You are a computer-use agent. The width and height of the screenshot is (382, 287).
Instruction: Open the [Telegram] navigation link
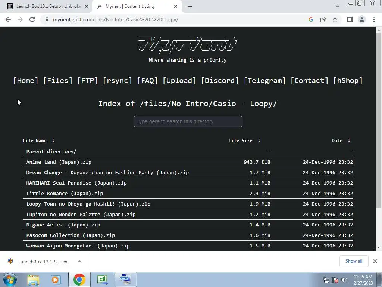tap(264, 81)
